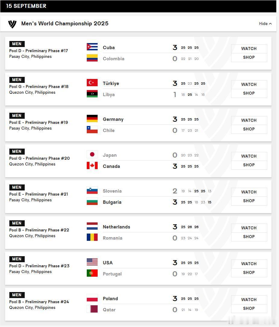Open the Men's World Championship 2025 title

[x=65, y=24]
